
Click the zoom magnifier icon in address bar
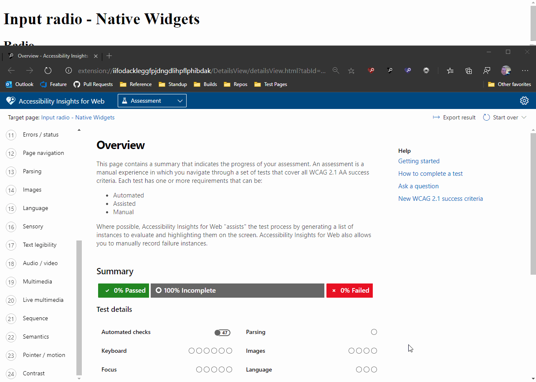(x=336, y=71)
